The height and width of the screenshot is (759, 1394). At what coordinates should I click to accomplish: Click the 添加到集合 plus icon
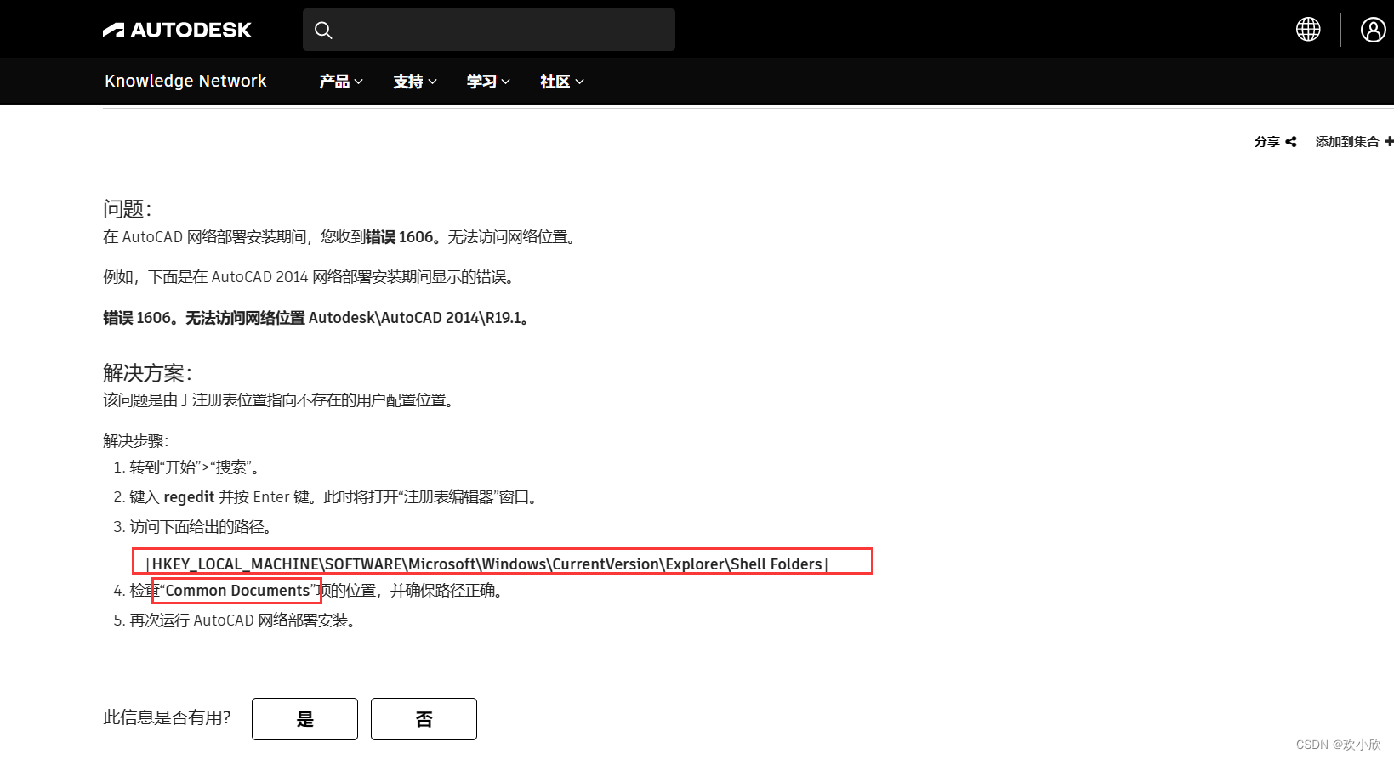pos(1388,142)
